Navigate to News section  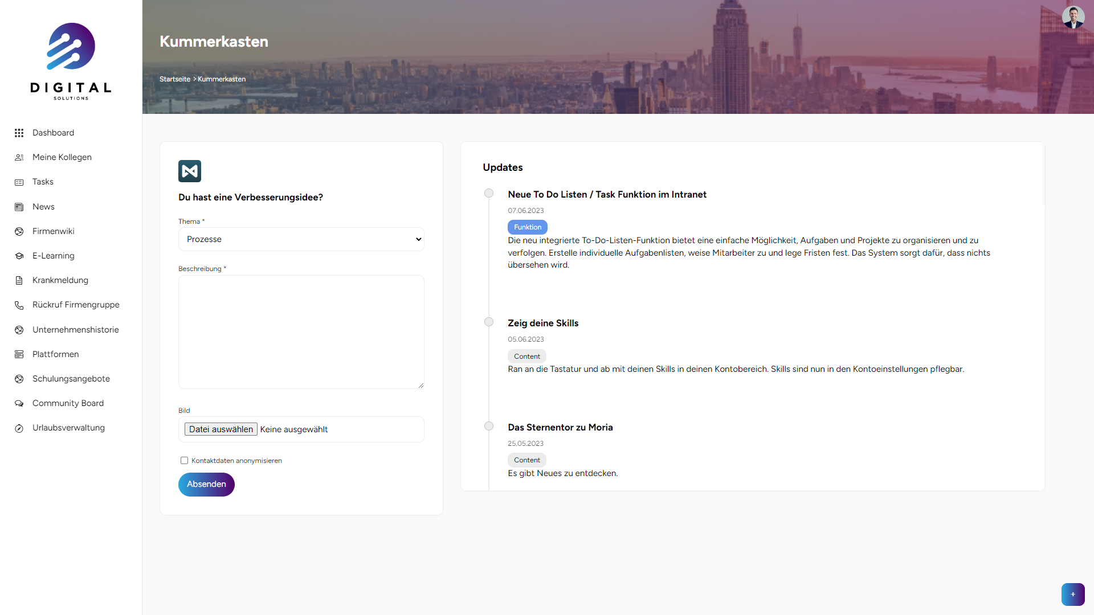43,207
